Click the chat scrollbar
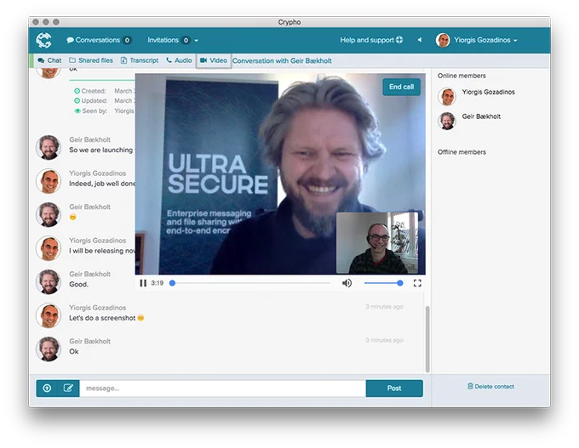 point(427,339)
